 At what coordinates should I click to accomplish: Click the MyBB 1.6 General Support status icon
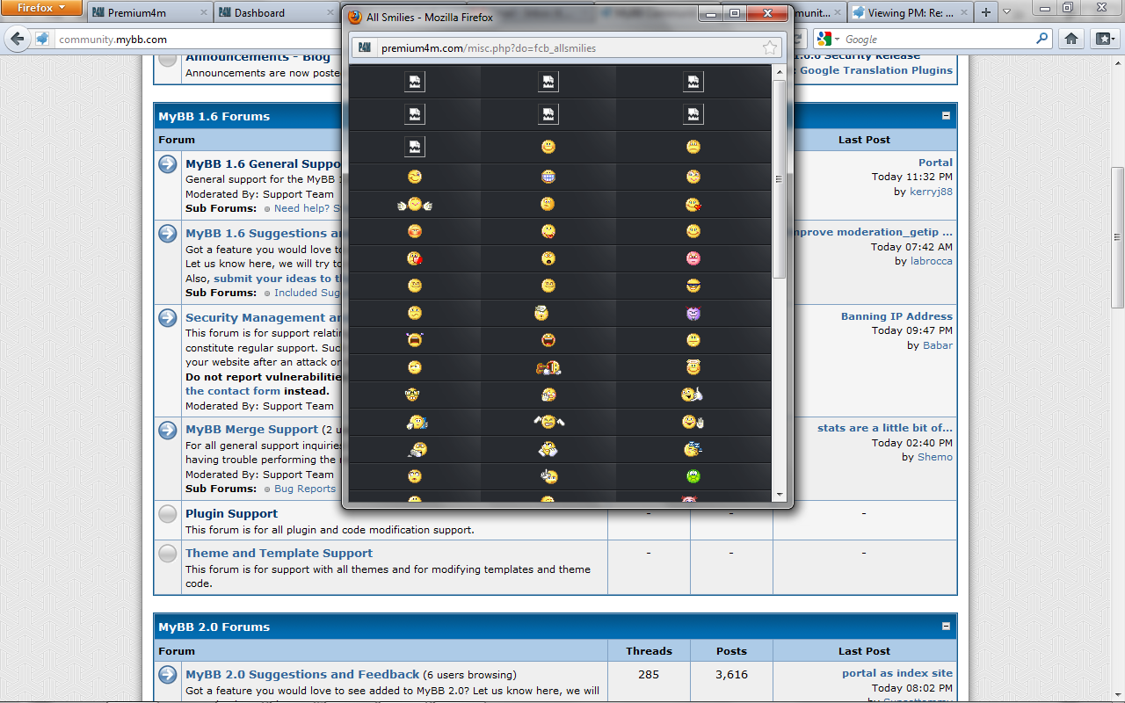[x=168, y=164]
